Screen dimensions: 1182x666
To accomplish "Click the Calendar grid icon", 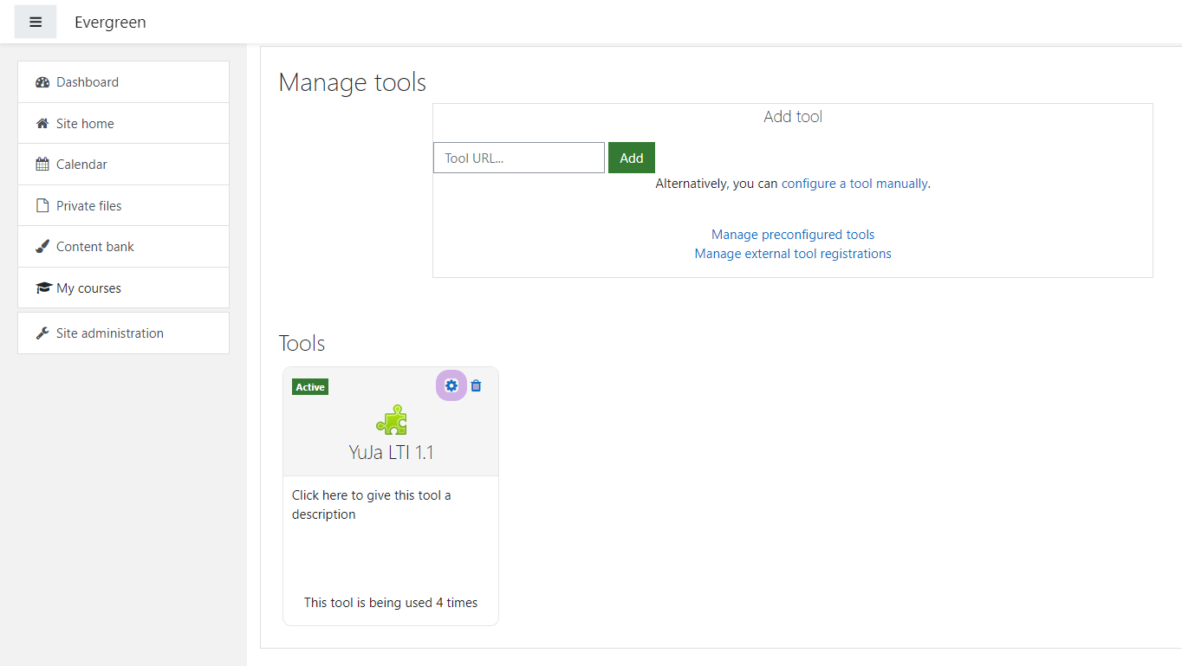I will coord(42,164).
